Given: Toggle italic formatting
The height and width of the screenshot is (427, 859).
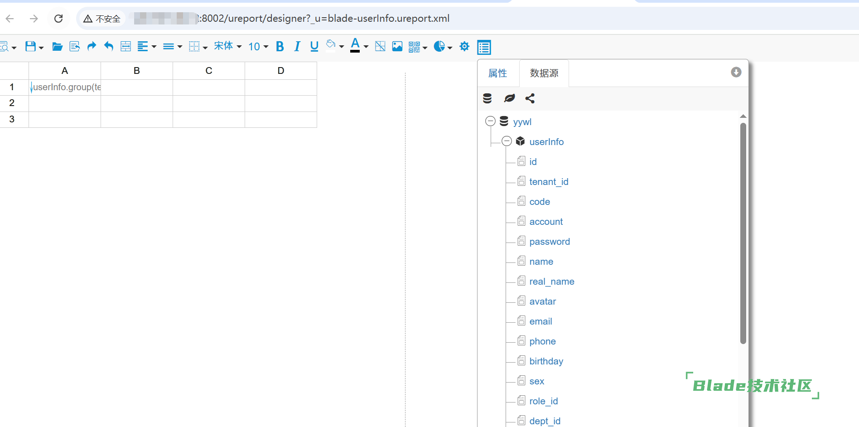Looking at the screenshot, I should pyautogui.click(x=297, y=46).
